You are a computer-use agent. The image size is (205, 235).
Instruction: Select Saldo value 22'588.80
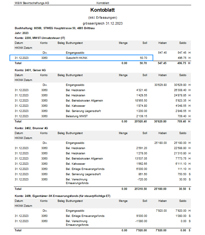click(x=180, y=148)
